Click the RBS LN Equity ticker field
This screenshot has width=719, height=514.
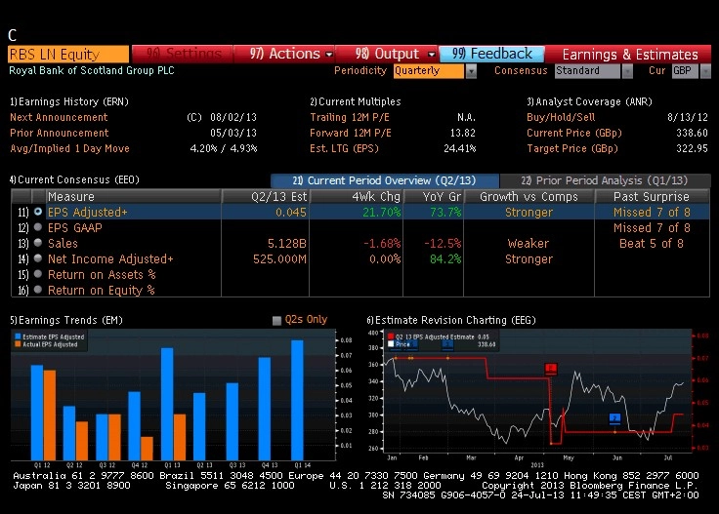pyautogui.click(x=68, y=54)
